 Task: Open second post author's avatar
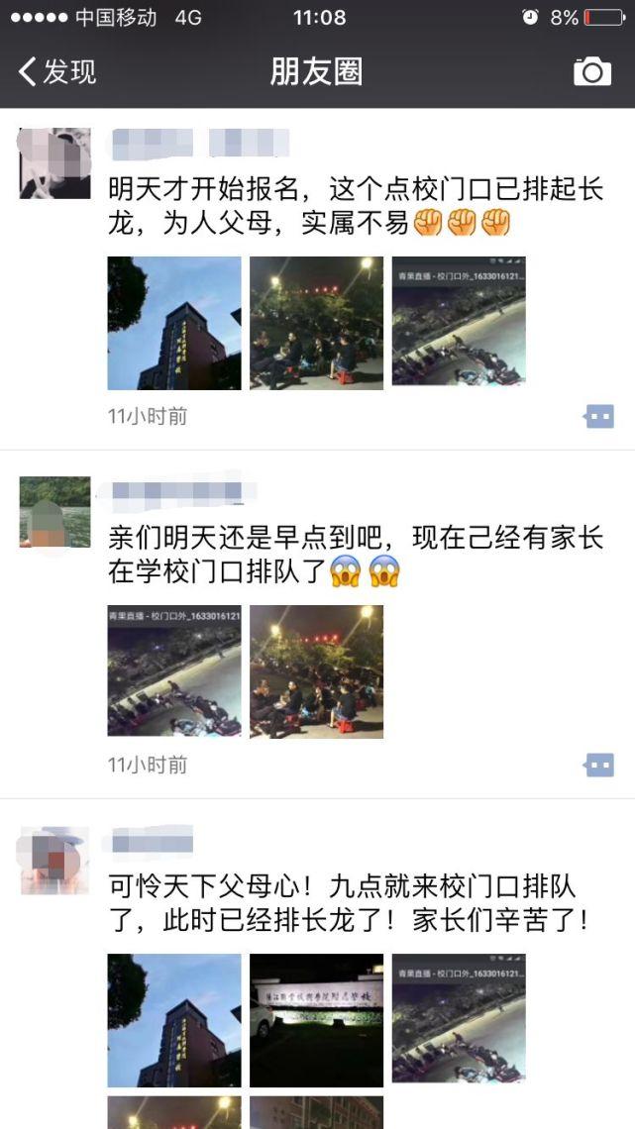pos(54,512)
